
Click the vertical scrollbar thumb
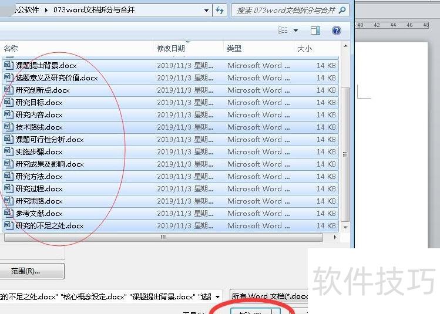point(345,154)
